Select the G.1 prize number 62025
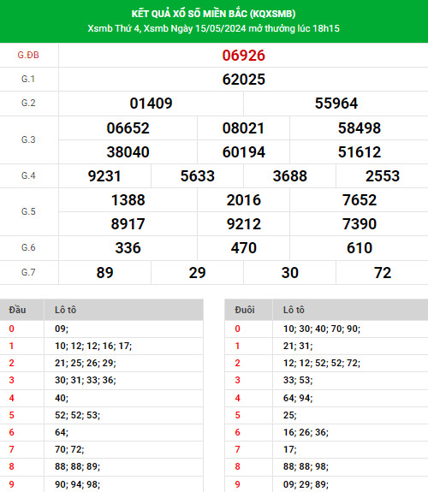The image size is (428, 492). (x=244, y=80)
